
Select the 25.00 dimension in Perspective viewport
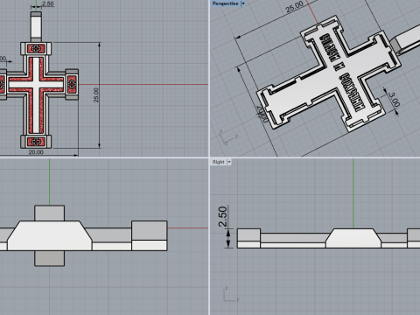(x=294, y=7)
